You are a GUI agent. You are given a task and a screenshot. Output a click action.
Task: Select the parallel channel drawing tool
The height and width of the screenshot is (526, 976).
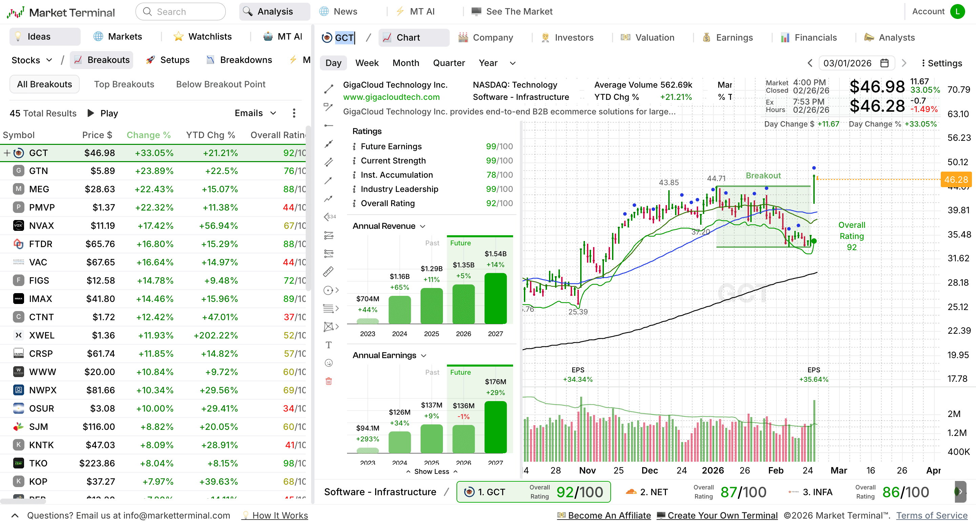point(328,162)
